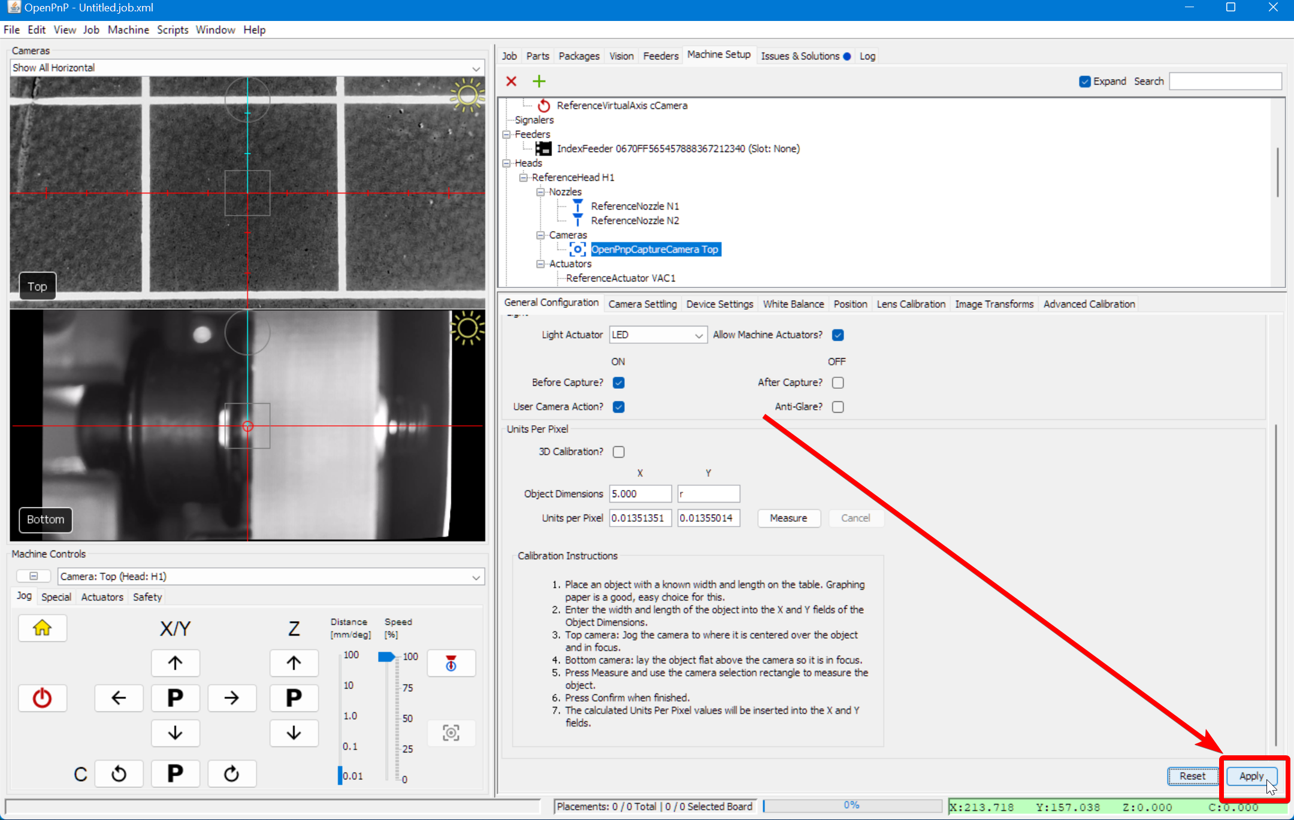This screenshot has width=1294, height=820.
Task: Adjust the Speed percentage slider handle
Action: click(x=386, y=657)
